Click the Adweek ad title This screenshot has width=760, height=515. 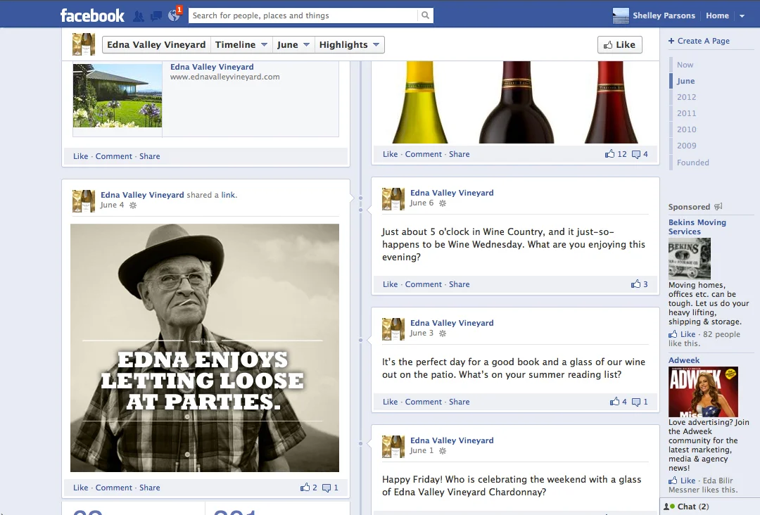(x=684, y=360)
